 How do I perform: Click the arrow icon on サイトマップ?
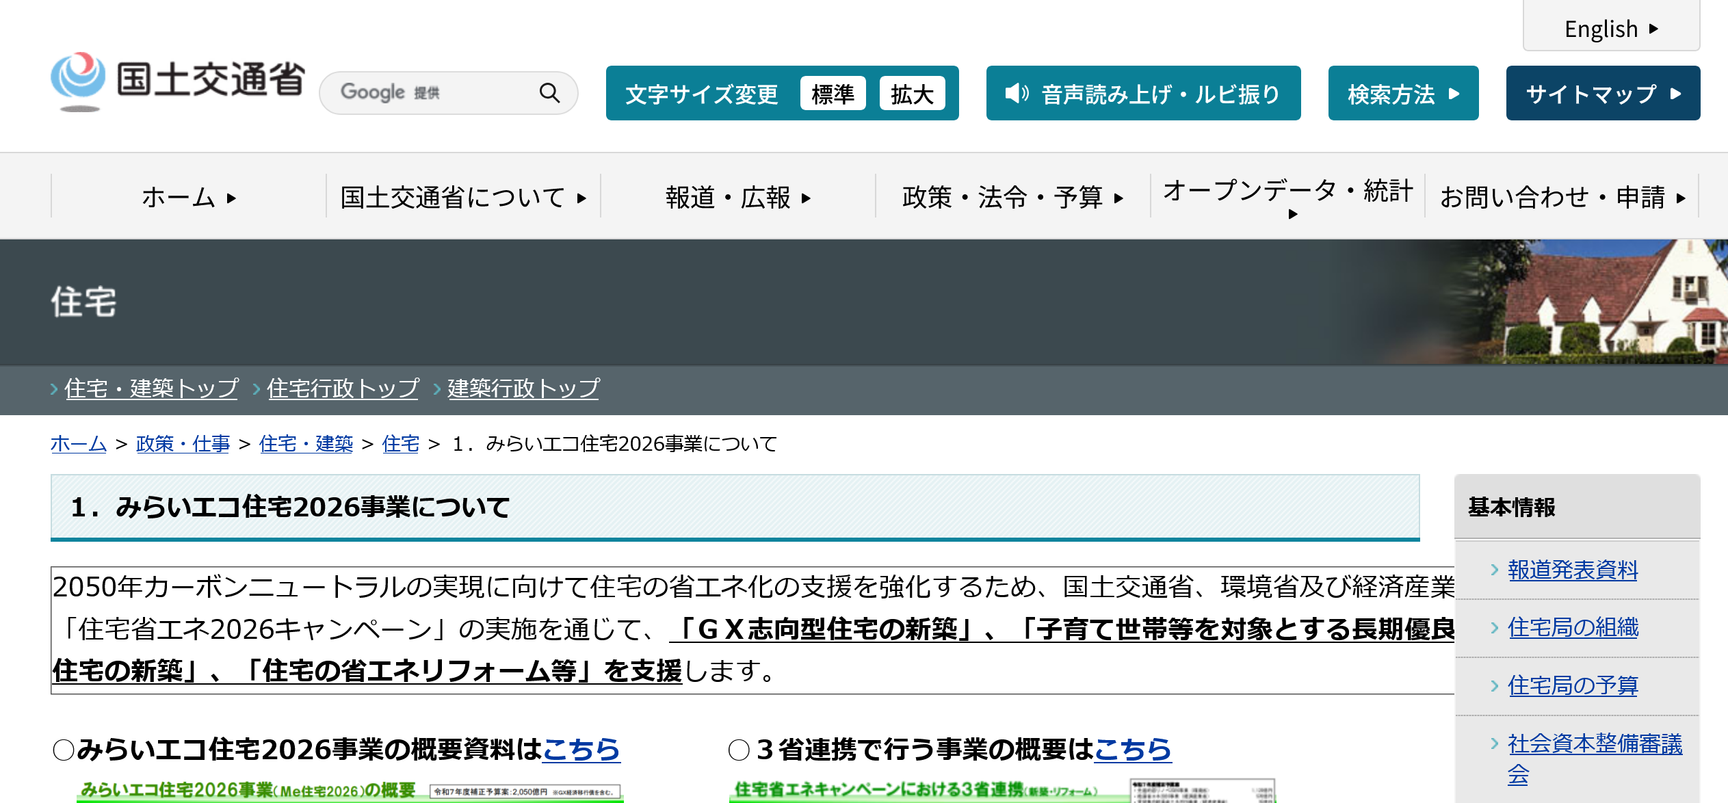[x=1675, y=94]
